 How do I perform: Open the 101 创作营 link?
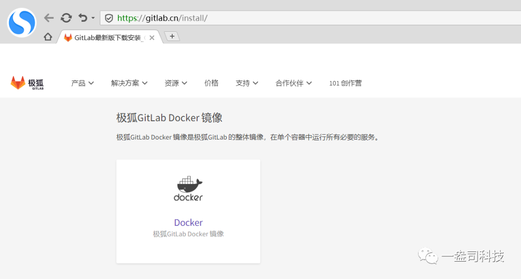tap(345, 83)
